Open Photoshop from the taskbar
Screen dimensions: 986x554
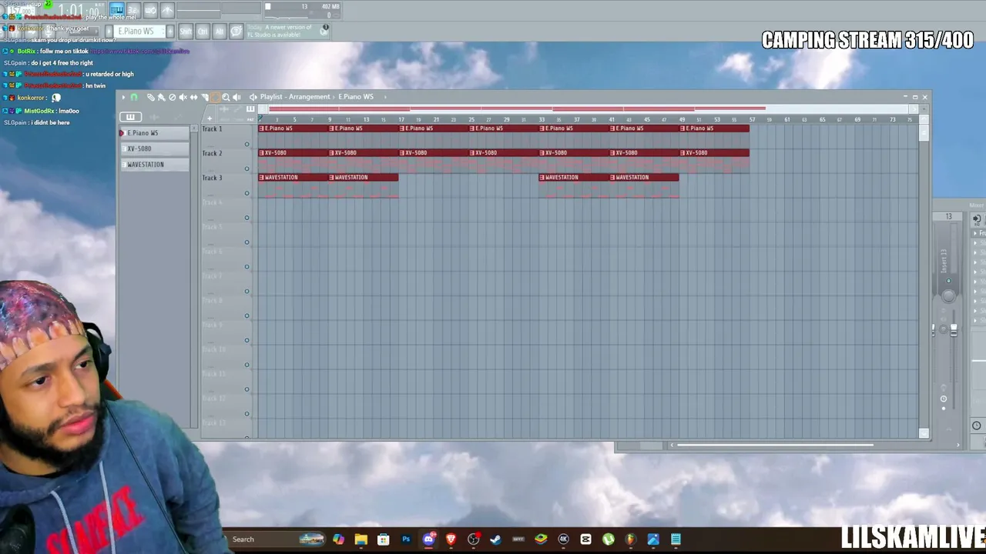[406, 539]
